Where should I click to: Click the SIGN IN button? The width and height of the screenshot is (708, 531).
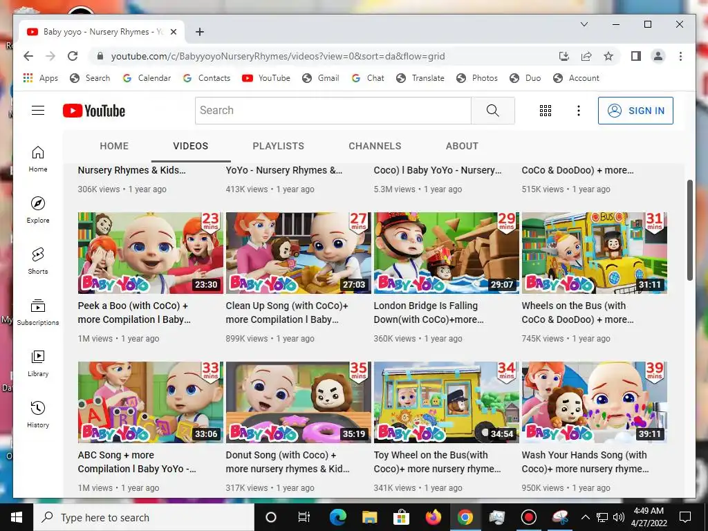(635, 111)
